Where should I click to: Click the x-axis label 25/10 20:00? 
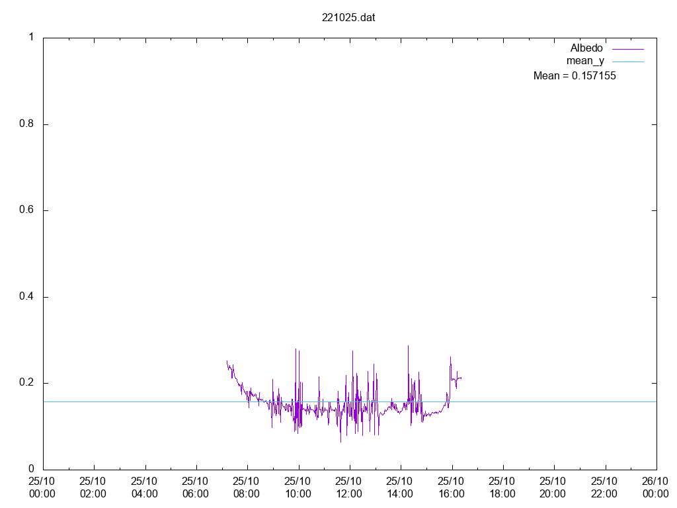tap(553, 487)
